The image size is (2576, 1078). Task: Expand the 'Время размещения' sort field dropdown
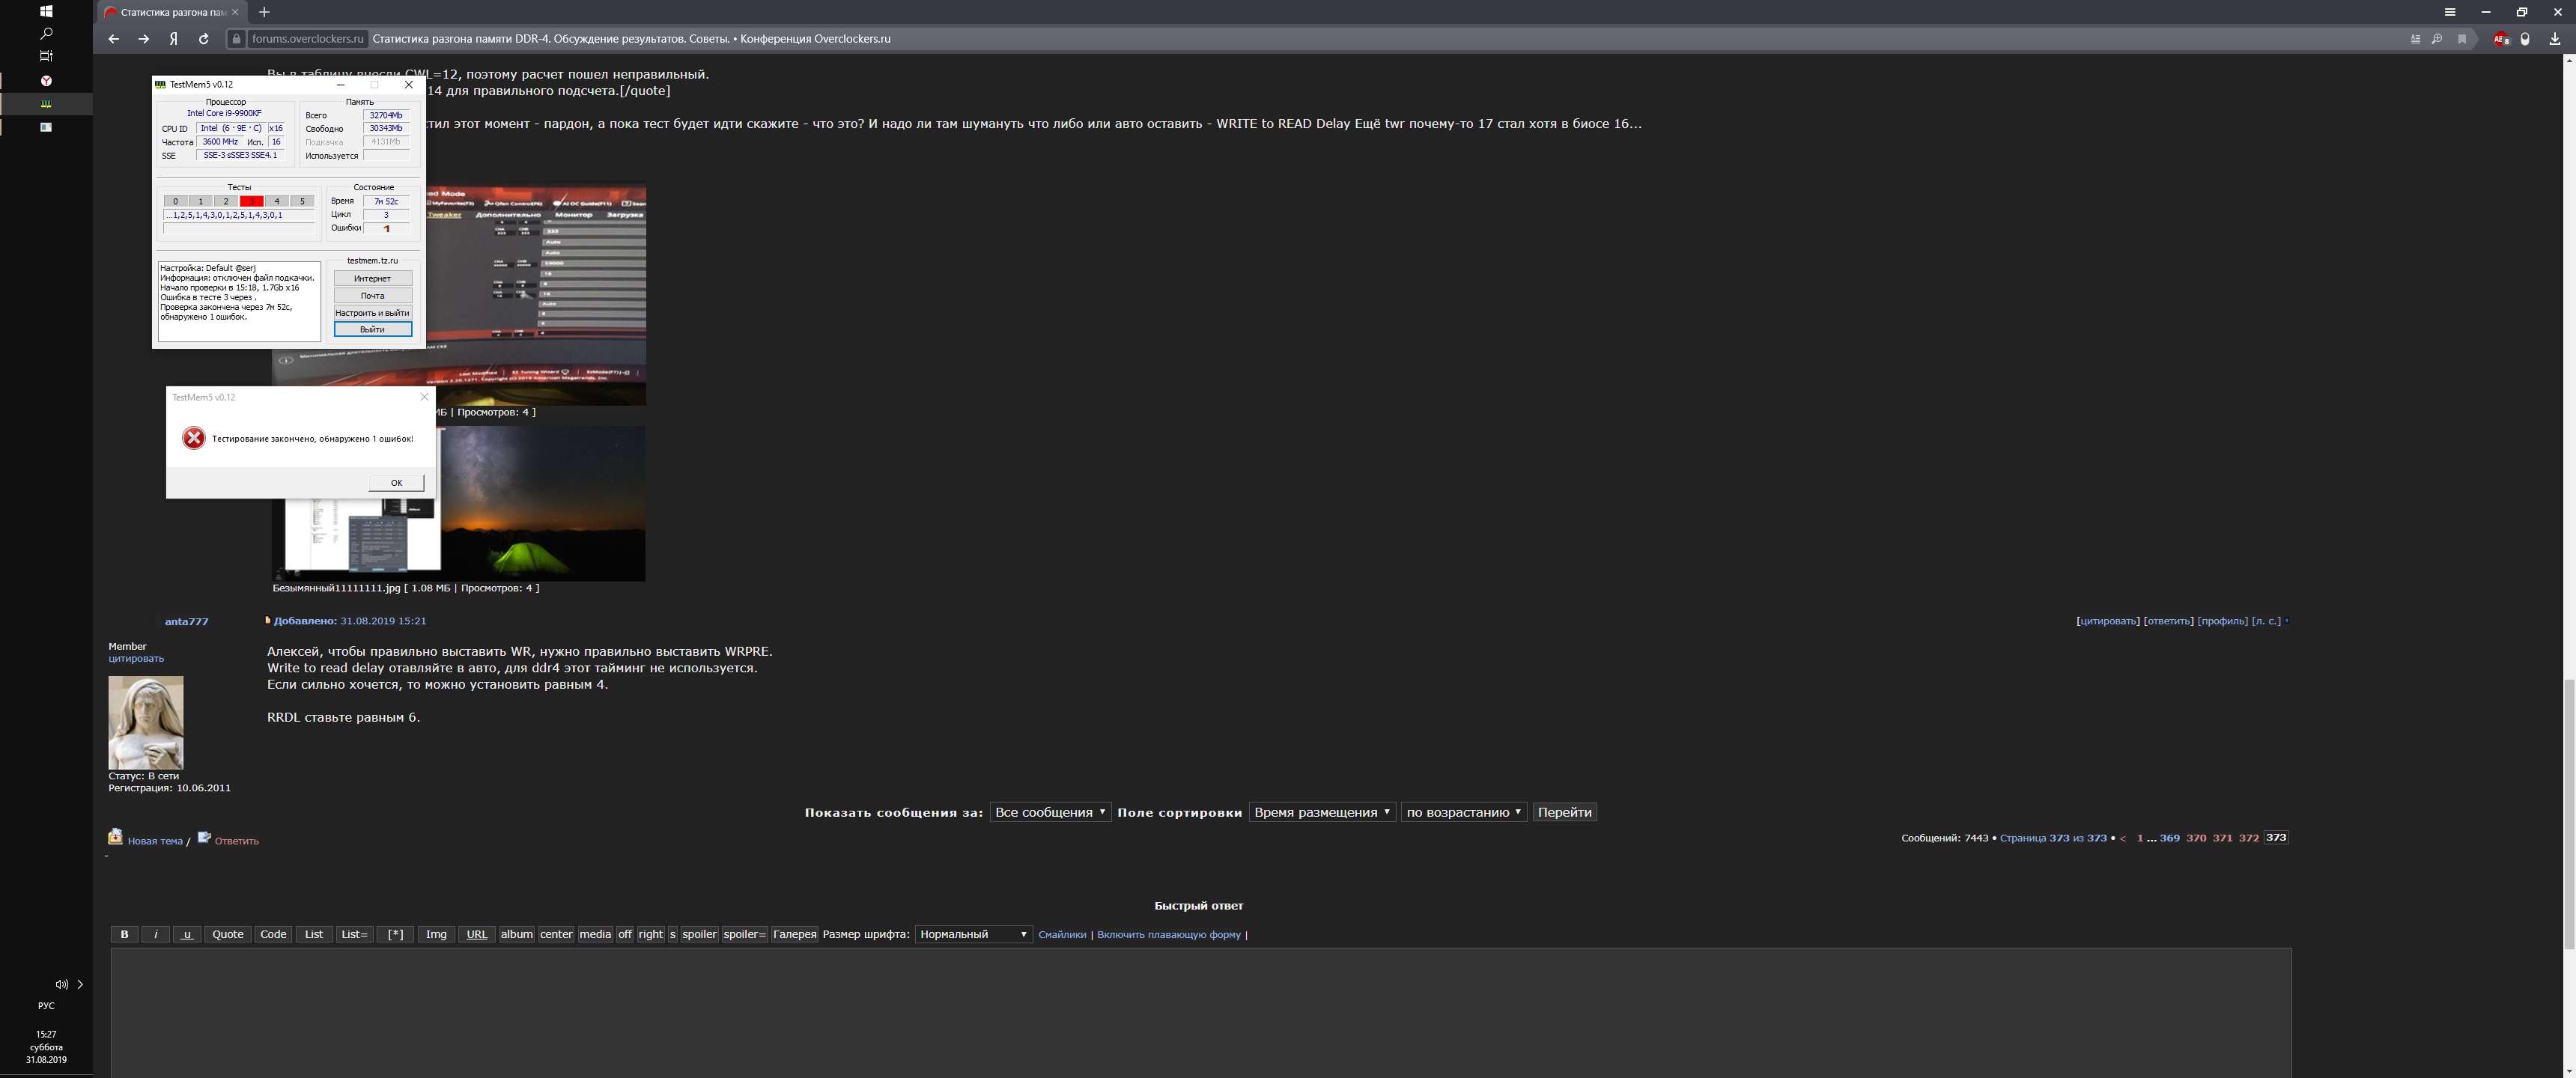point(1321,812)
